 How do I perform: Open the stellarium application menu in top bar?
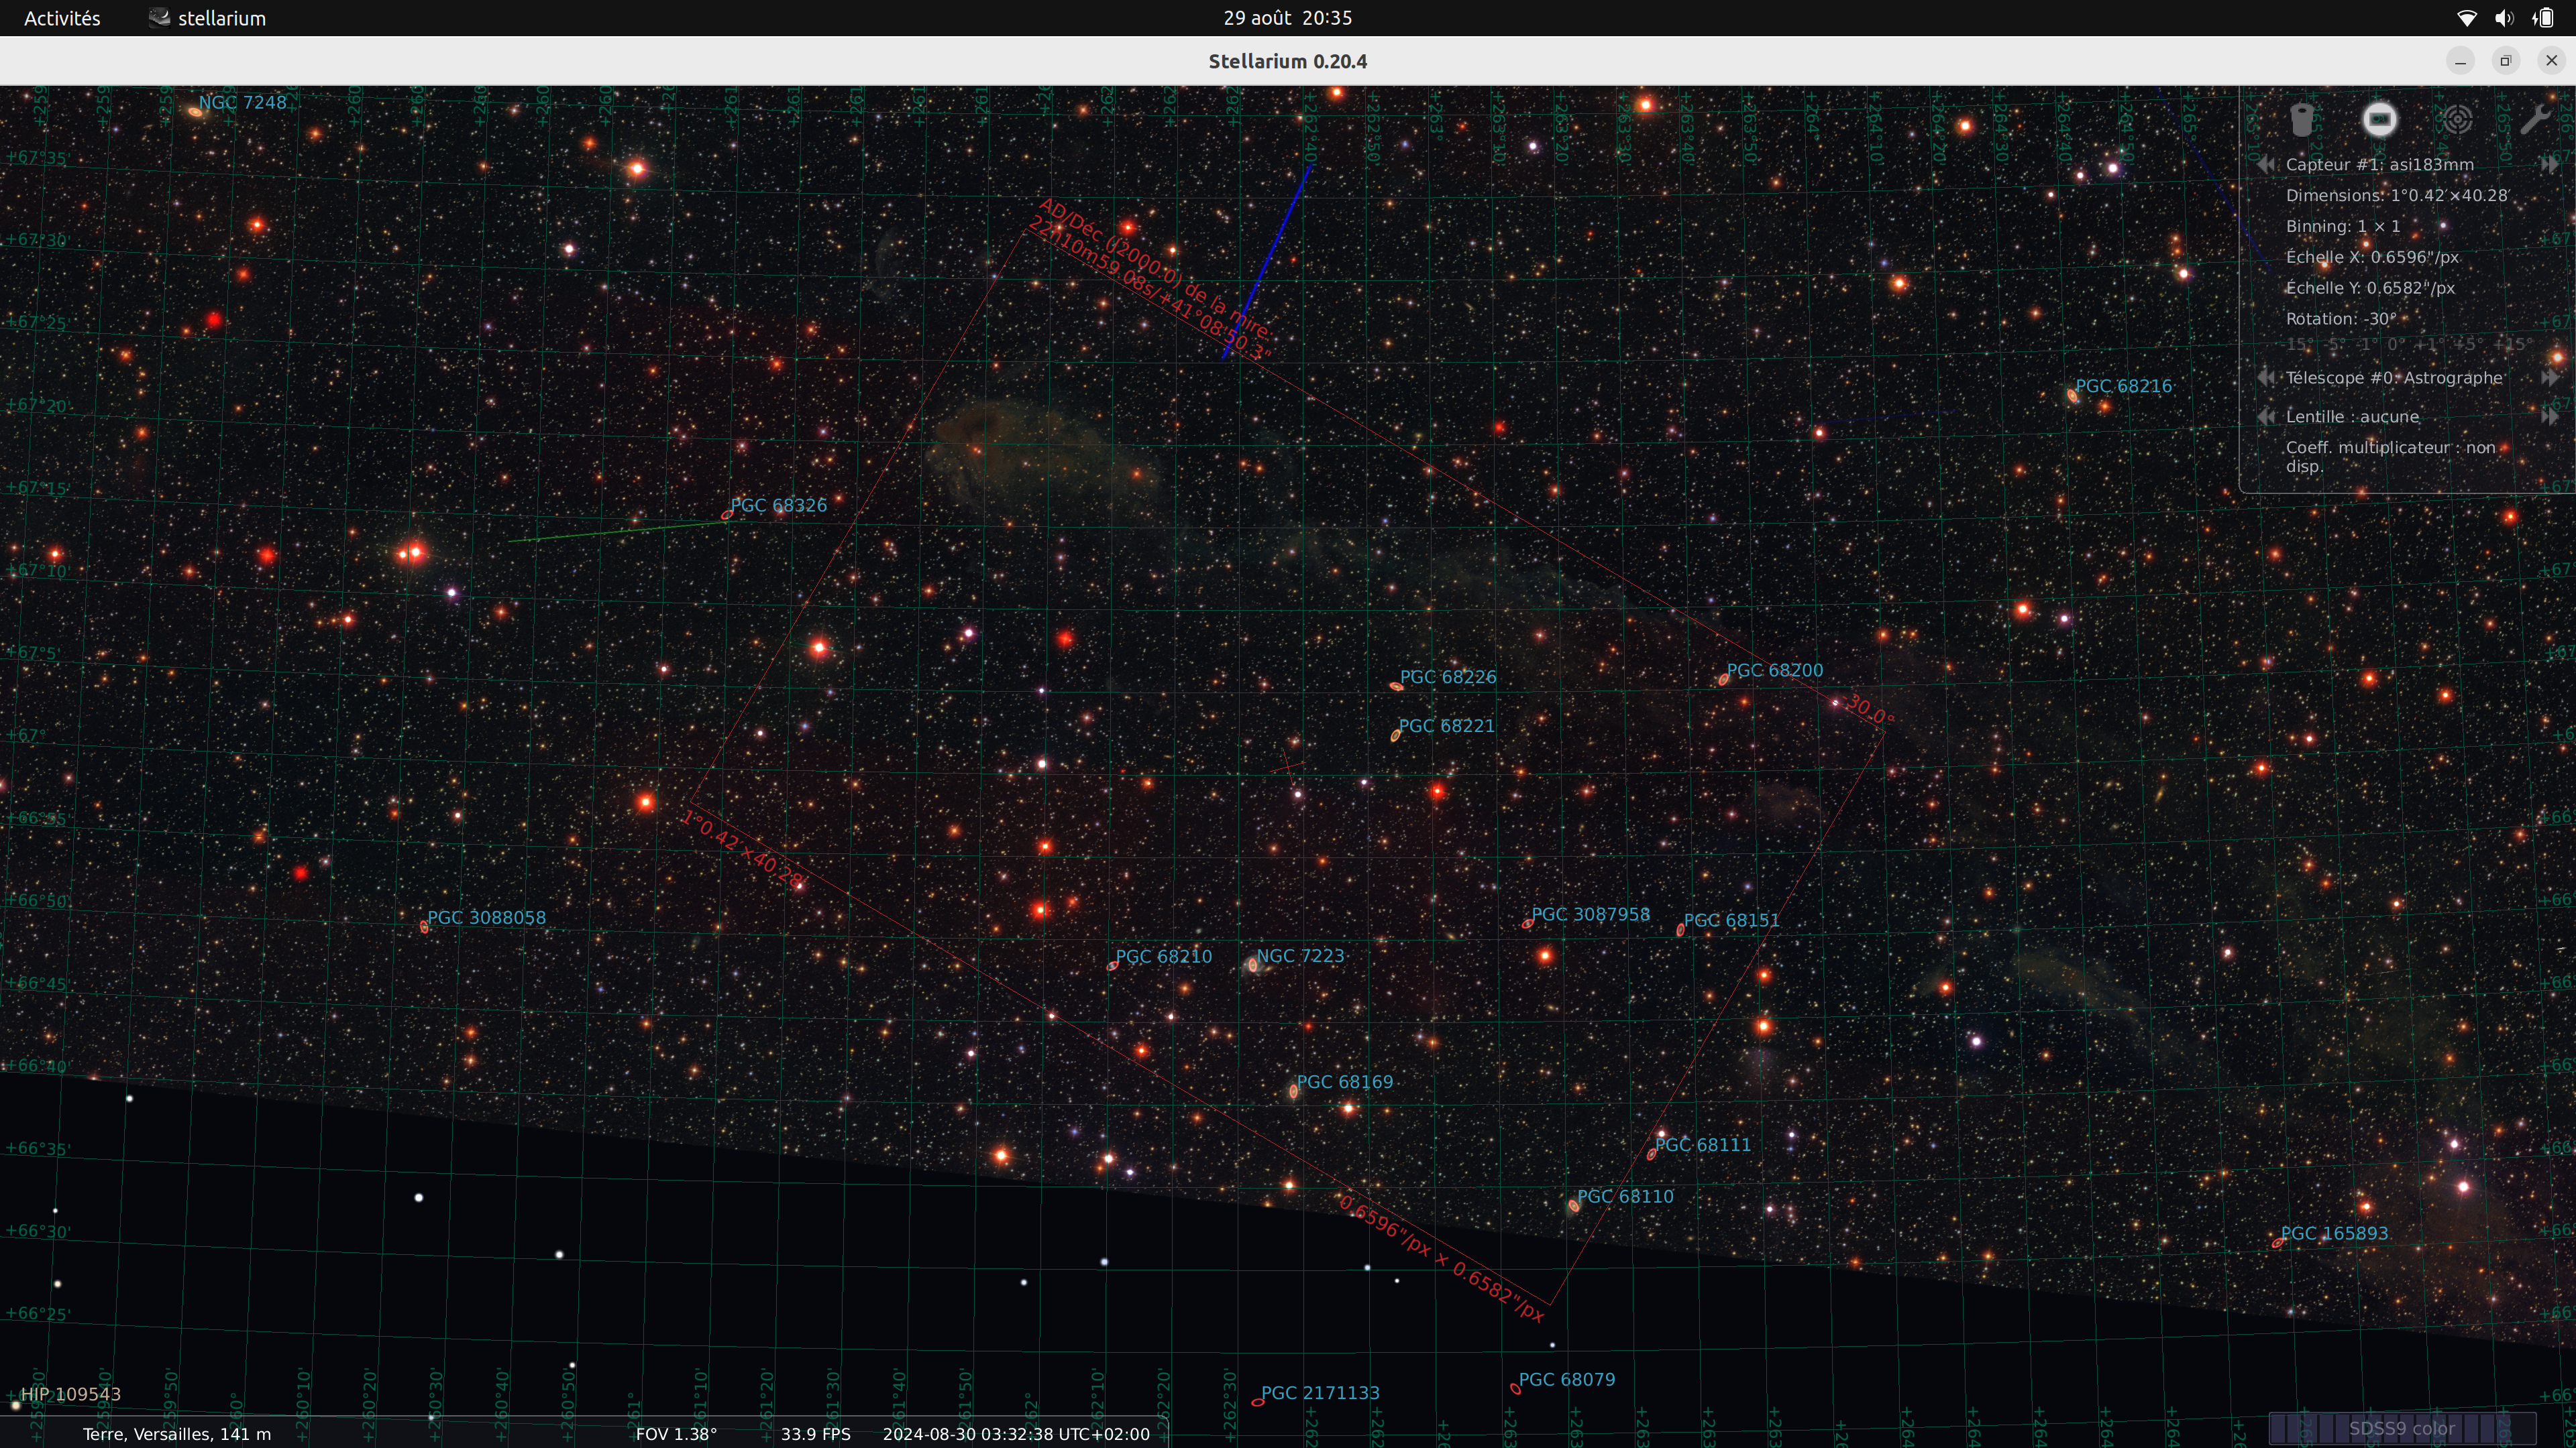pyautogui.click(x=208, y=18)
